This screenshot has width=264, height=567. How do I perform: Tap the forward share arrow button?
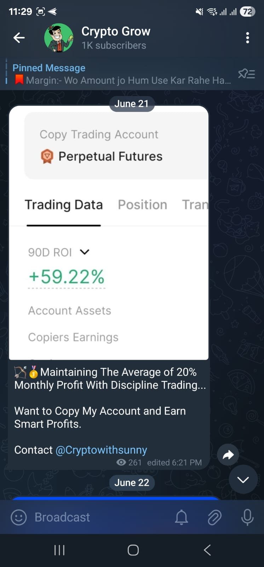[x=228, y=455]
